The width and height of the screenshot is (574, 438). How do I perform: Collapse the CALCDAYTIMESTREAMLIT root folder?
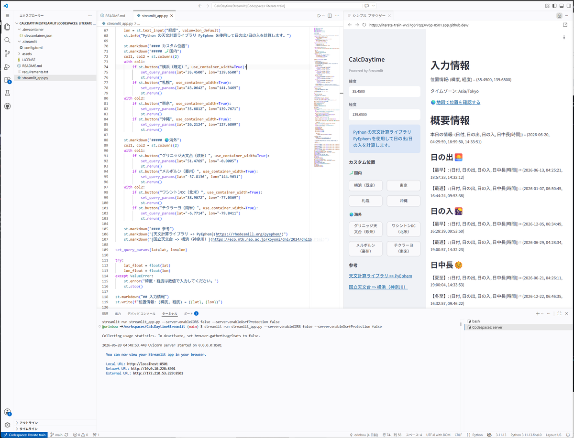click(x=55, y=23)
